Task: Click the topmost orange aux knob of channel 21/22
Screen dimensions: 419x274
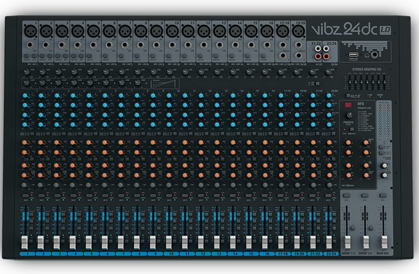Action: click(x=313, y=142)
